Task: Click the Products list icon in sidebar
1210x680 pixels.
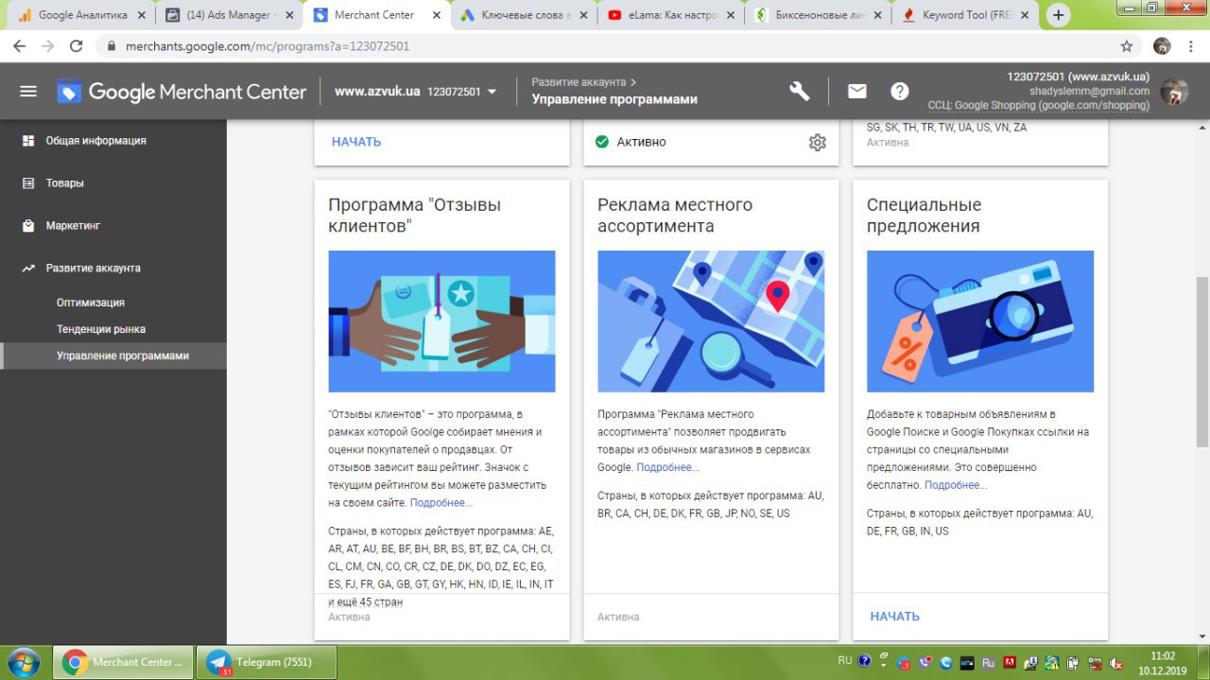Action: point(28,183)
